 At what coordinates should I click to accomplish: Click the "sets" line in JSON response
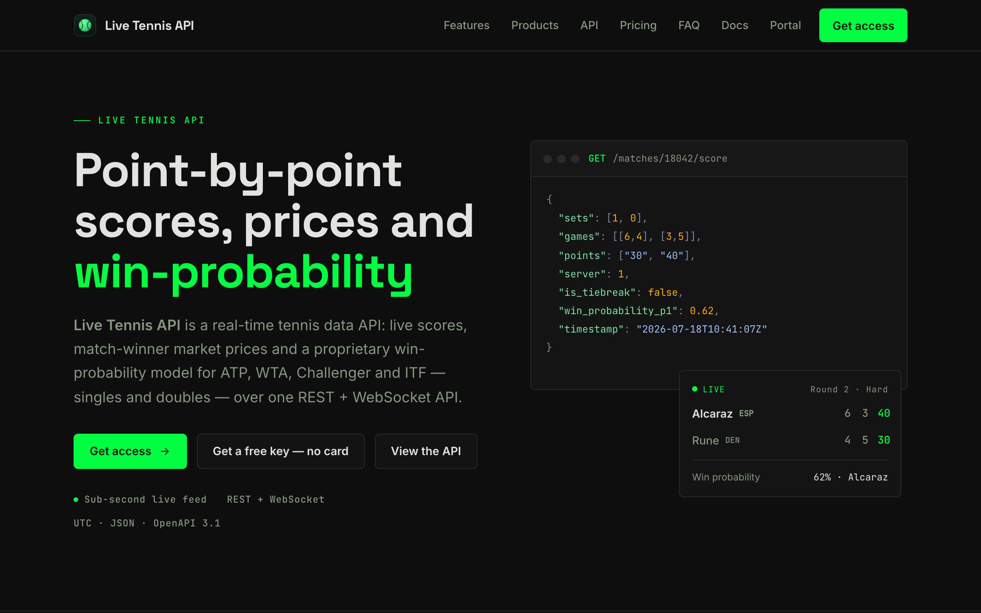tap(603, 218)
